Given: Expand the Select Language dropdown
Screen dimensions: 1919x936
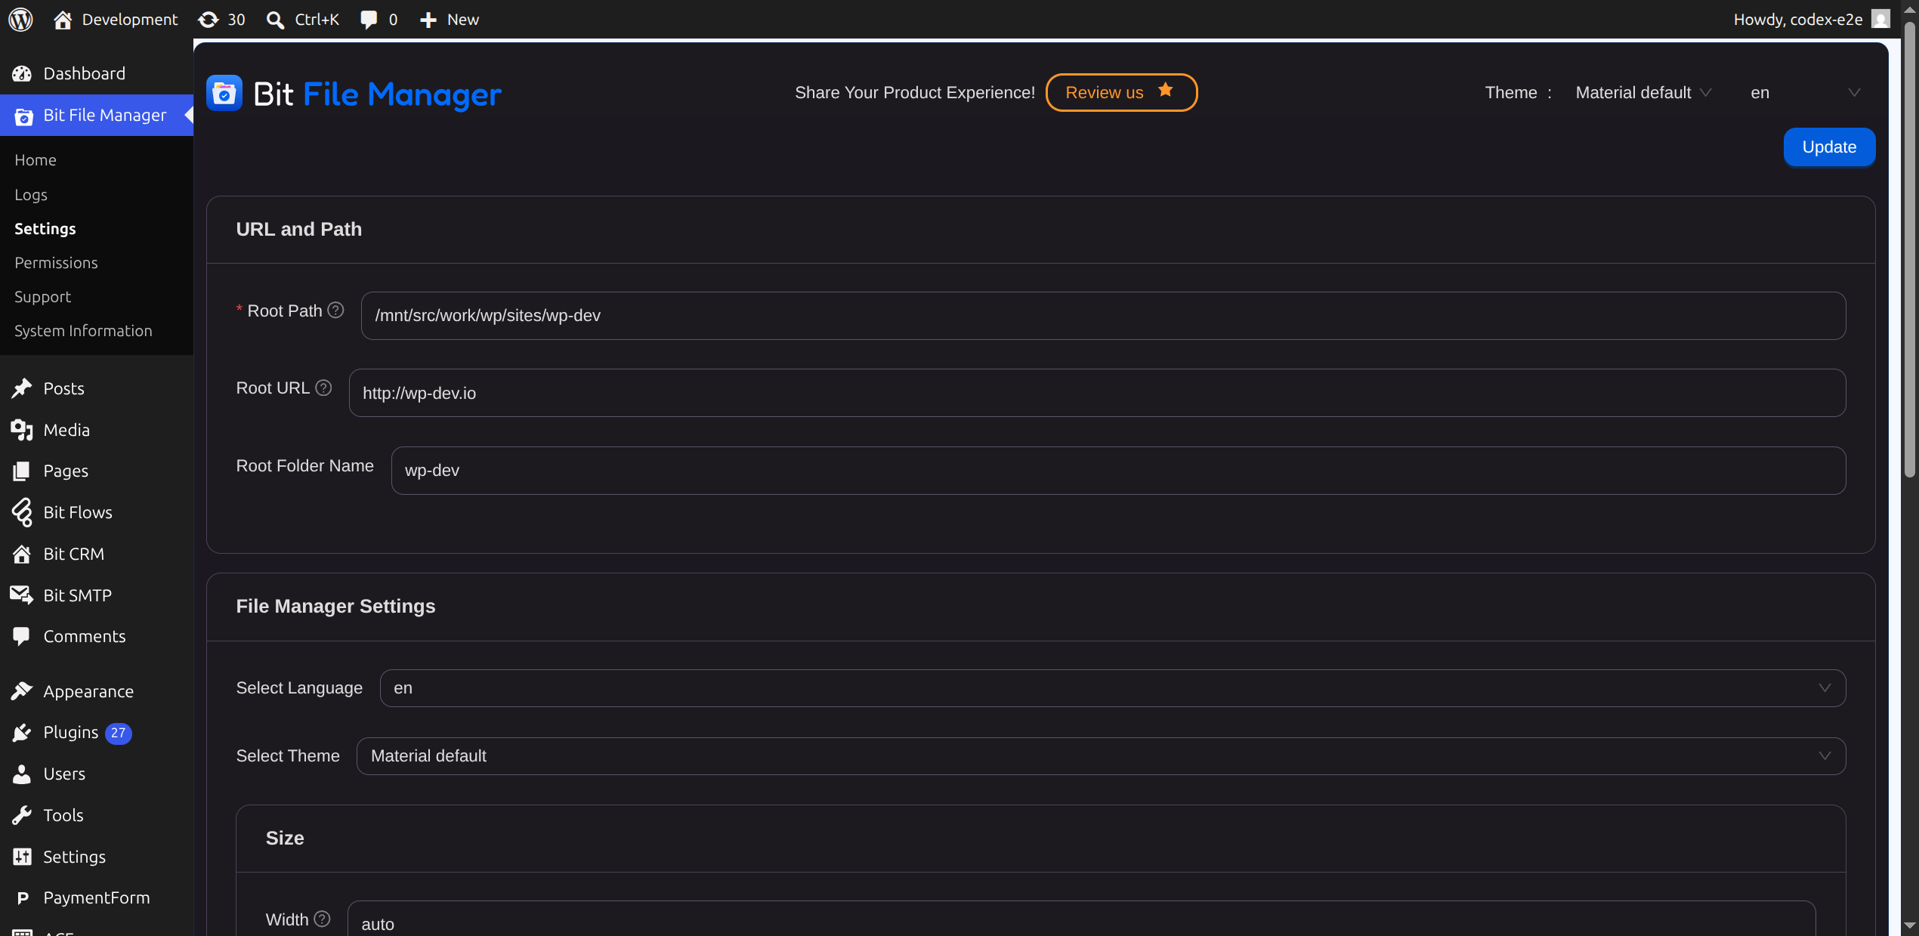Looking at the screenshot, I should click(1113, 688).
